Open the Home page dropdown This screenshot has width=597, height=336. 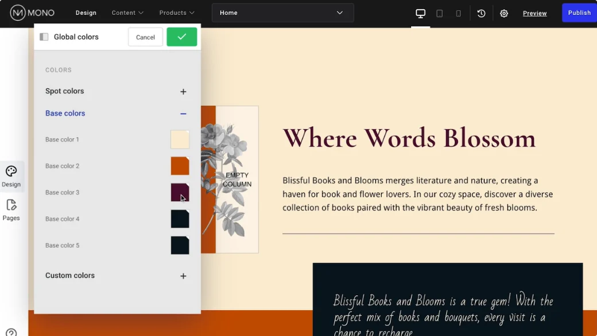coord(282,13)
